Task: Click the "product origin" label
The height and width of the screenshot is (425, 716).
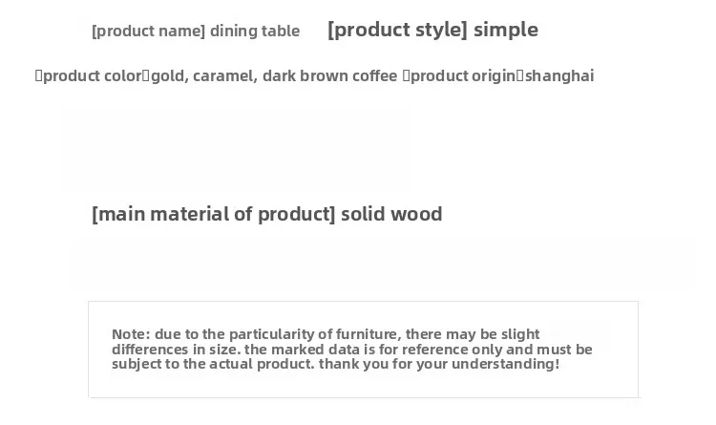Action: pyautogui.click(x=463, y=75)
